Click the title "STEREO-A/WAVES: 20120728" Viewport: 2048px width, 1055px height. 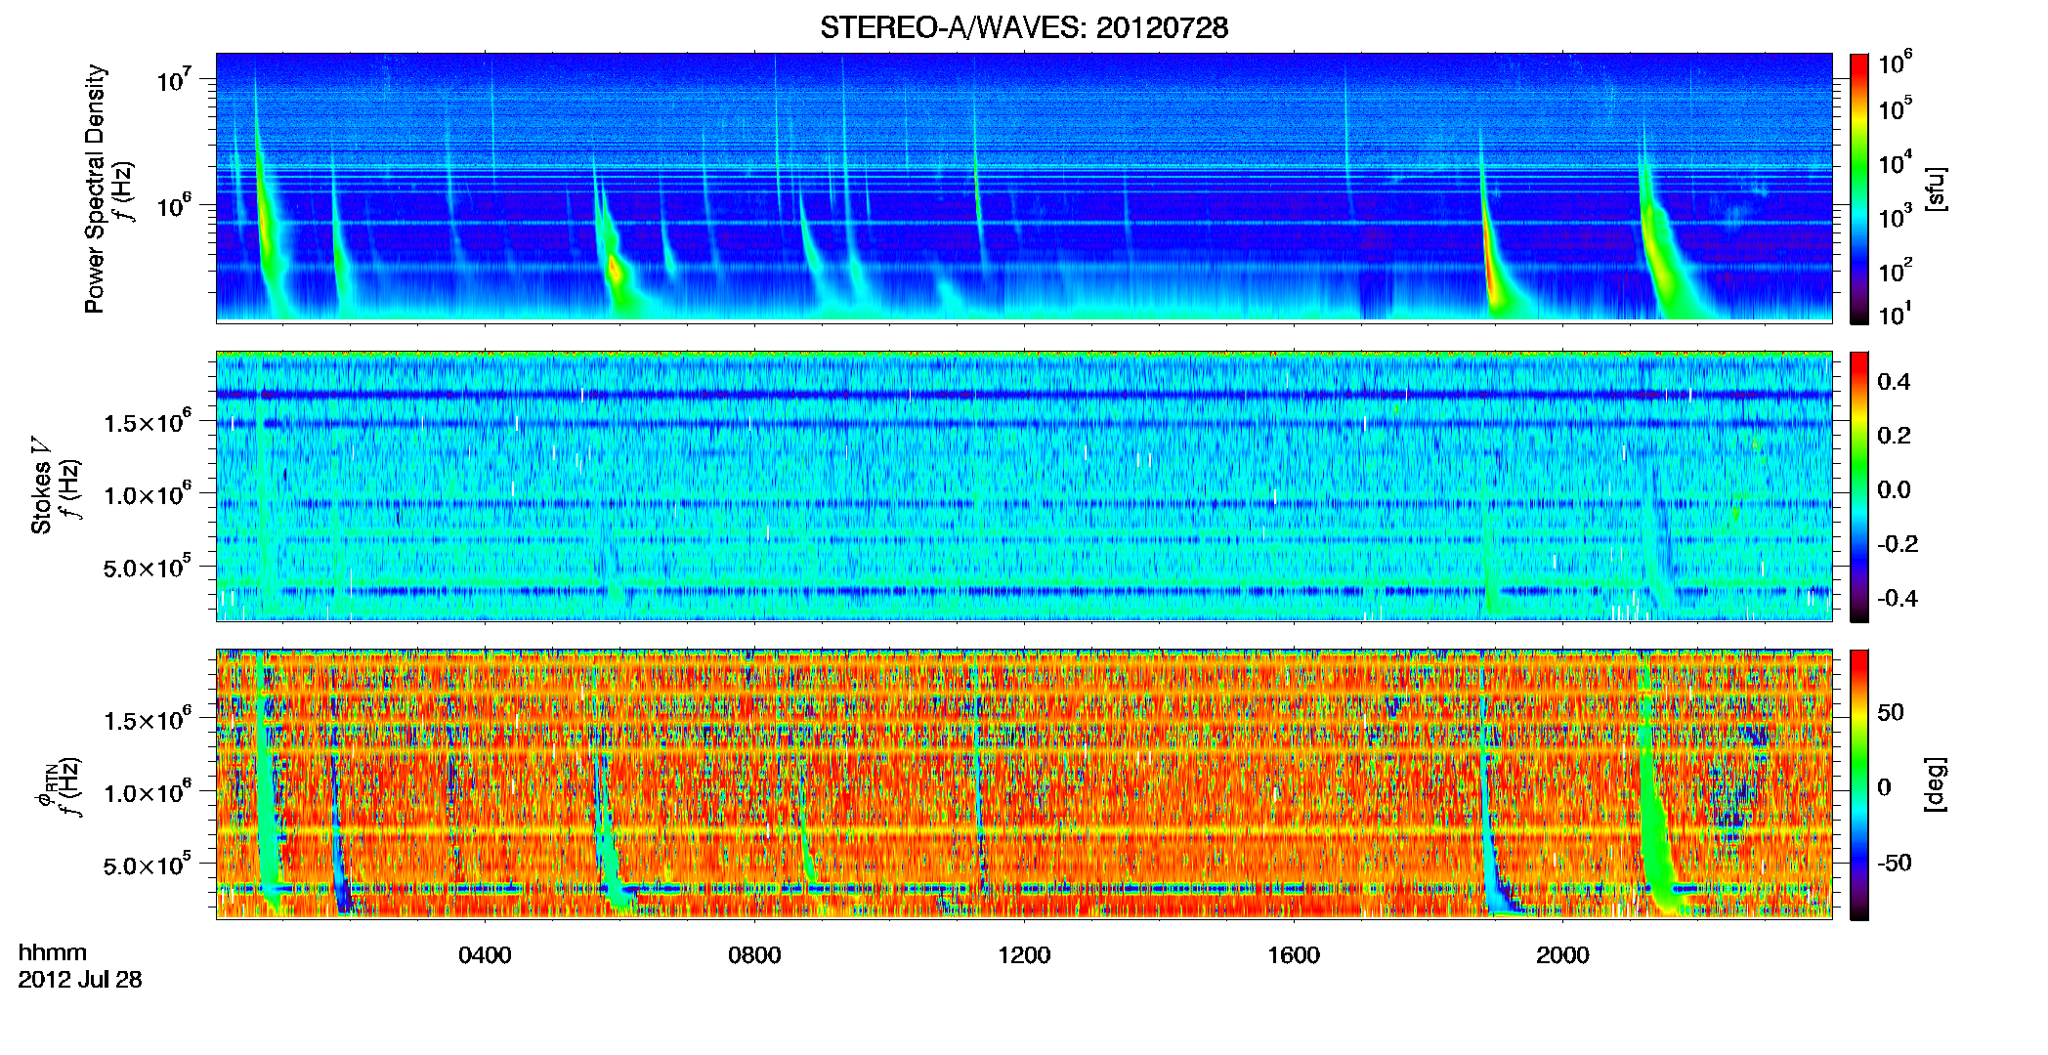click(x=1024, y=27)
